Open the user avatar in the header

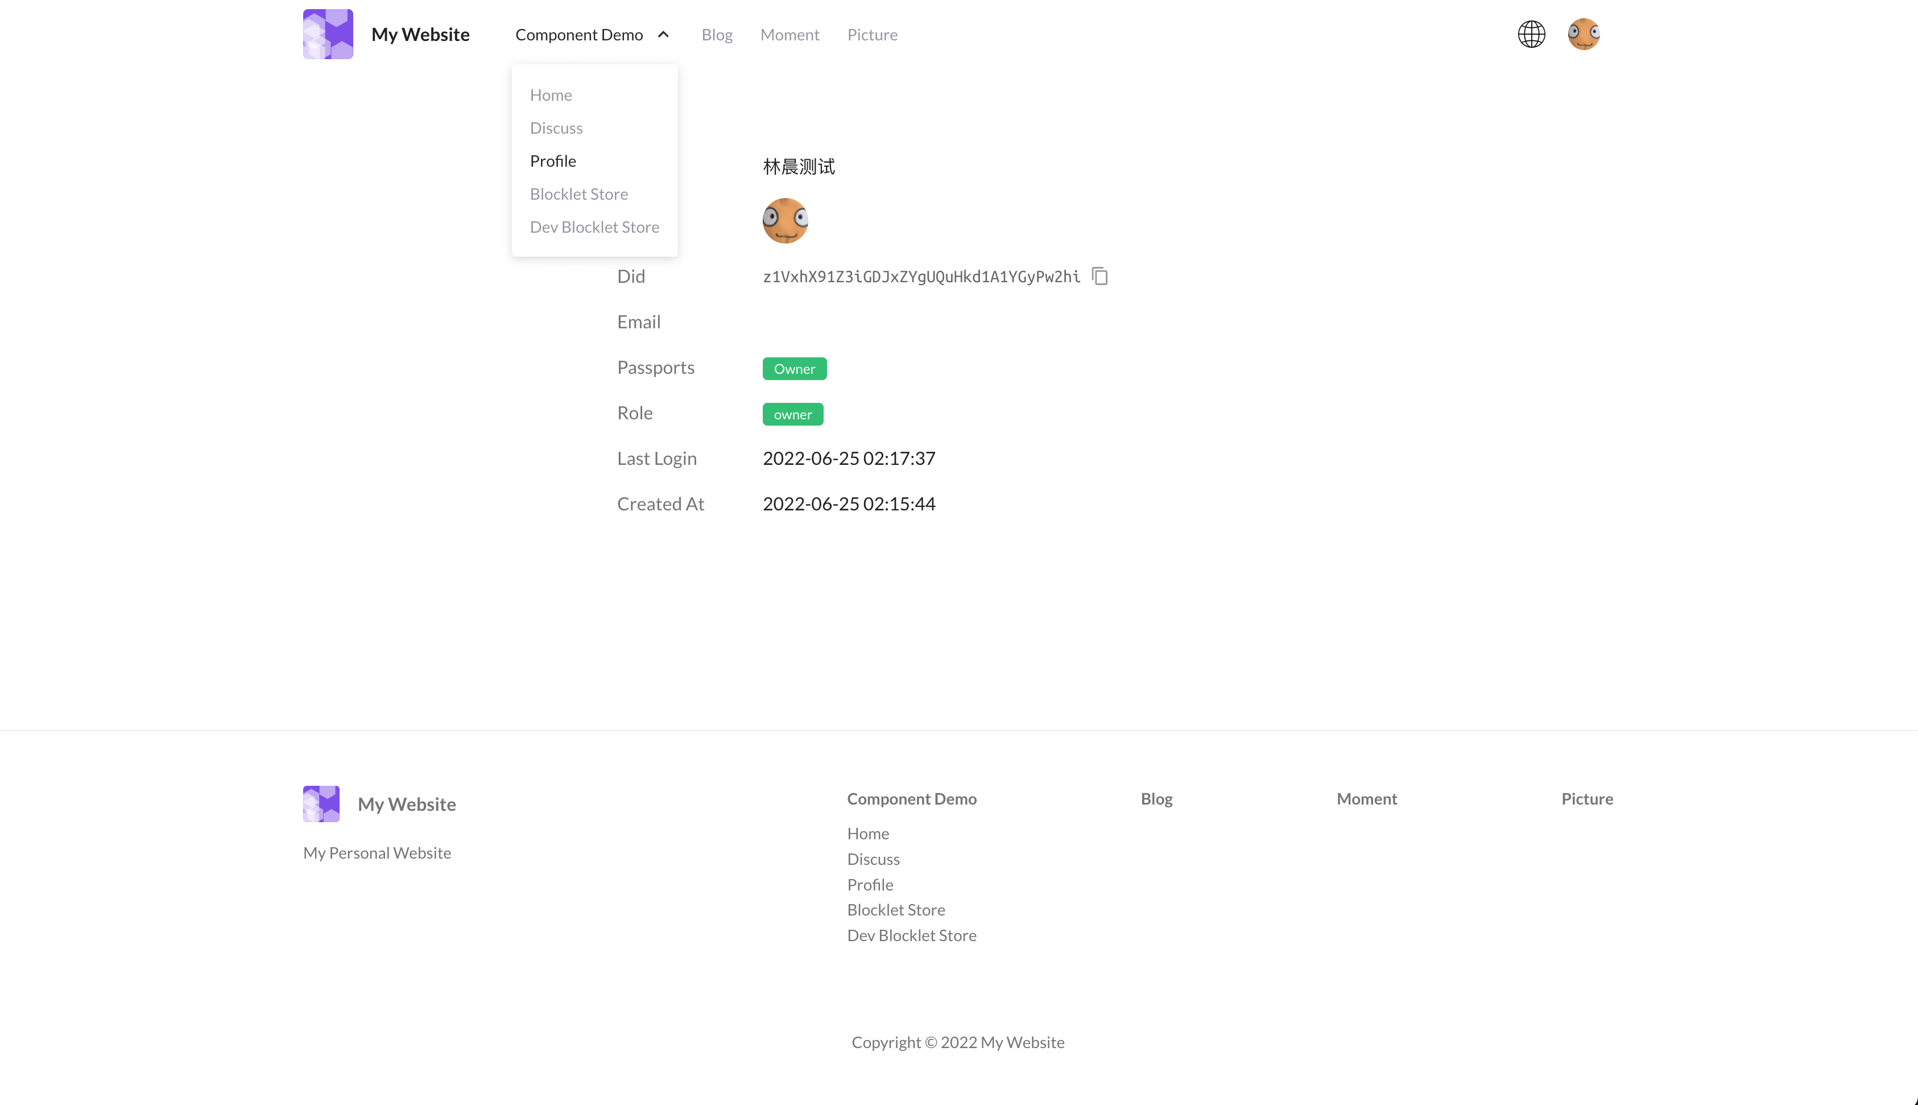[x=1584, y=34]
